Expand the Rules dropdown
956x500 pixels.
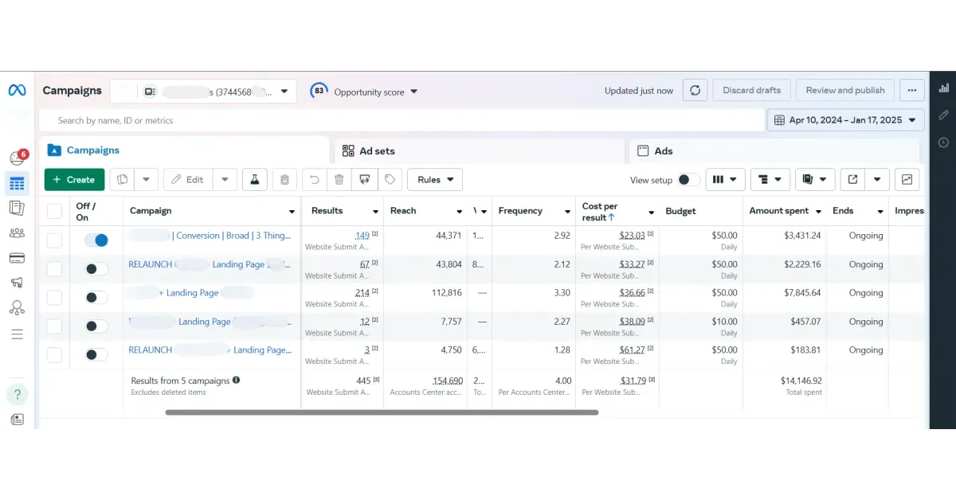pos(435,180)
